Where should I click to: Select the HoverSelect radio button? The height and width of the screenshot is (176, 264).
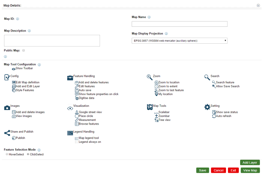pos(7,155)
